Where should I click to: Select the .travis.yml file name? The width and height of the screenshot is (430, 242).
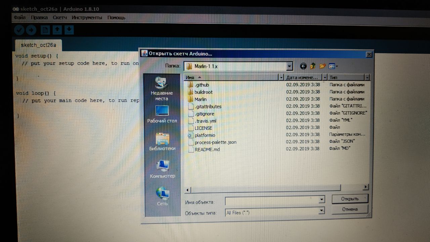point(206,121)
